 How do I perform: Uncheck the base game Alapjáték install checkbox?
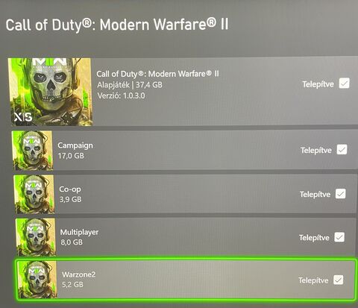pyautogui.click(x=344, y=84)
